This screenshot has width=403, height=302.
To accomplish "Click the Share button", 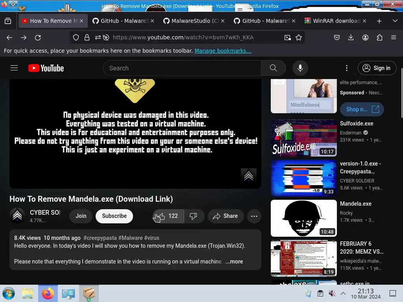I will point(226,216).
